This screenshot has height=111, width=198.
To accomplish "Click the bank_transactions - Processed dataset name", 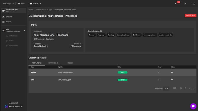I will click(x=51, y=35).
